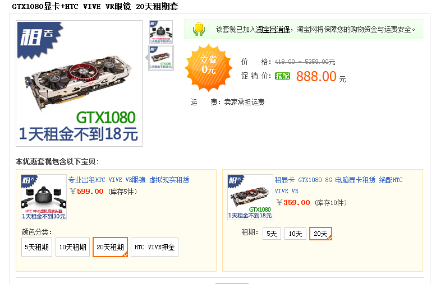
Task: Click the main GTX1080 product image
Action: 79,83
